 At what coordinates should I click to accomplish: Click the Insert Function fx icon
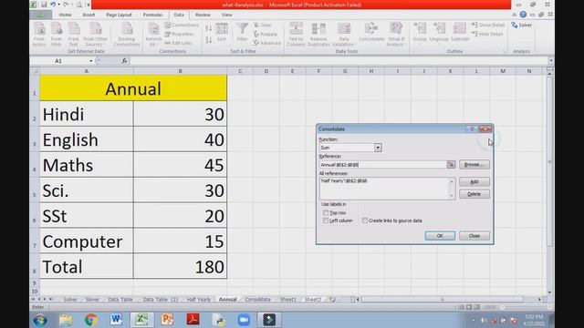pos(124,61)
